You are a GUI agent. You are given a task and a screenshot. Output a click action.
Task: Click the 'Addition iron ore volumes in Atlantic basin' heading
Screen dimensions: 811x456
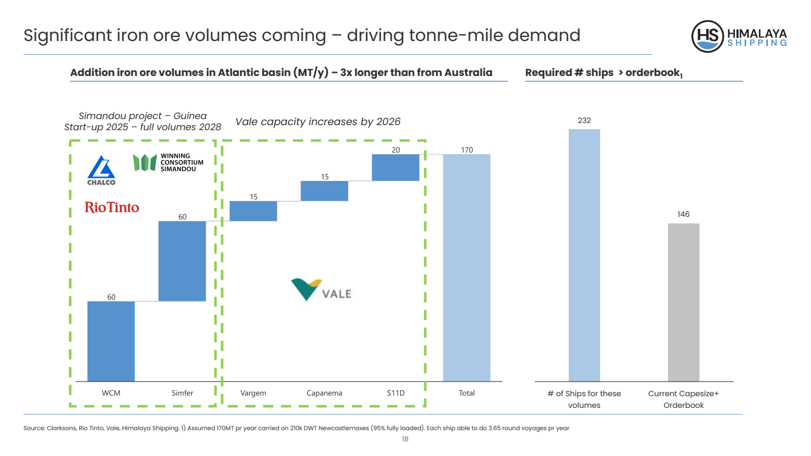(281, 72)
